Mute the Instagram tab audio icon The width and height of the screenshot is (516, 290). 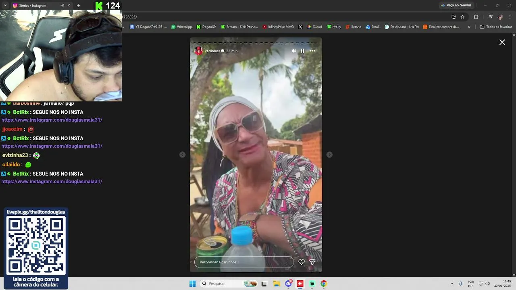(x=62, y=6)
